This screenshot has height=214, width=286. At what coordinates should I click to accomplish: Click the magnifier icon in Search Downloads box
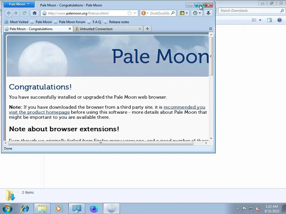point(282,11)
